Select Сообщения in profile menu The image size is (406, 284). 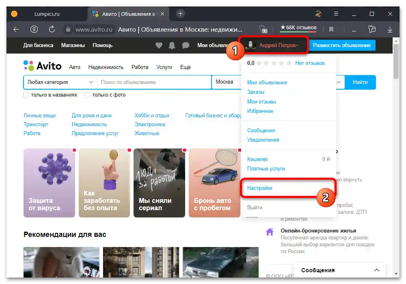261,131
